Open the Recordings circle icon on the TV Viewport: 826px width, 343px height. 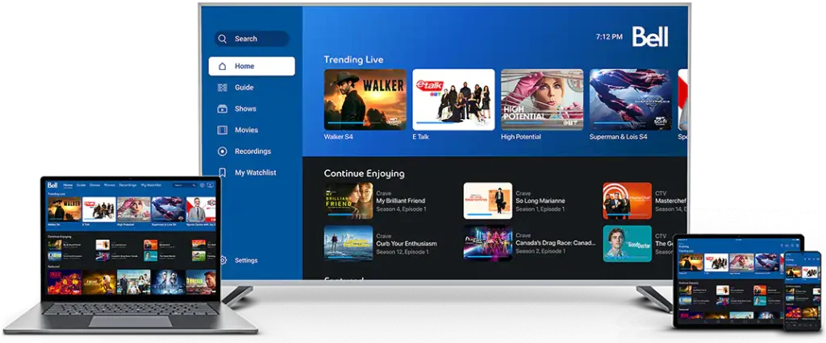click(x=222, y=151)
